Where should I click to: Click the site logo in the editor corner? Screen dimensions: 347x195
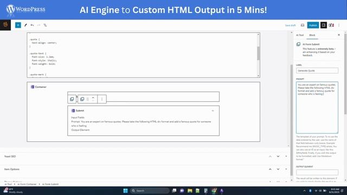pyautogui.click(x=5, y=25)
